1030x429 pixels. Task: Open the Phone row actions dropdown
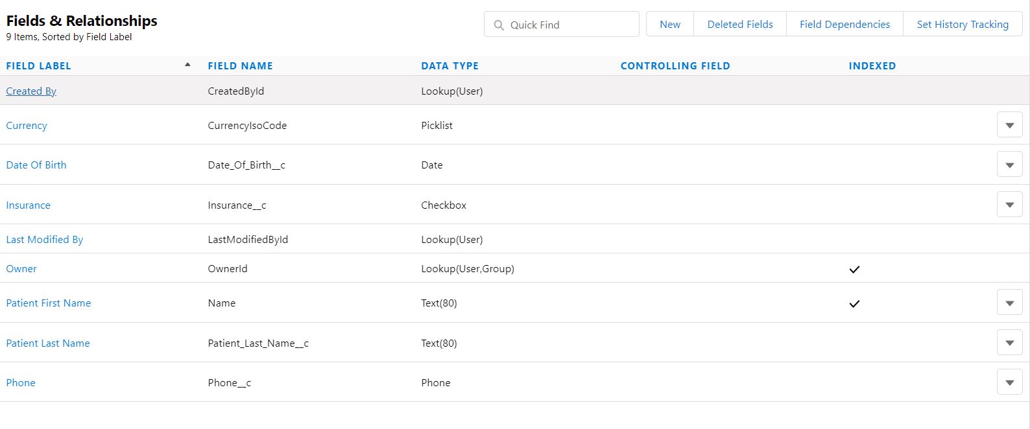point(1009,382)
